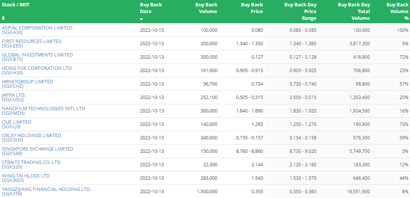Select HRnetGroup buy back price 0.734

257,84
